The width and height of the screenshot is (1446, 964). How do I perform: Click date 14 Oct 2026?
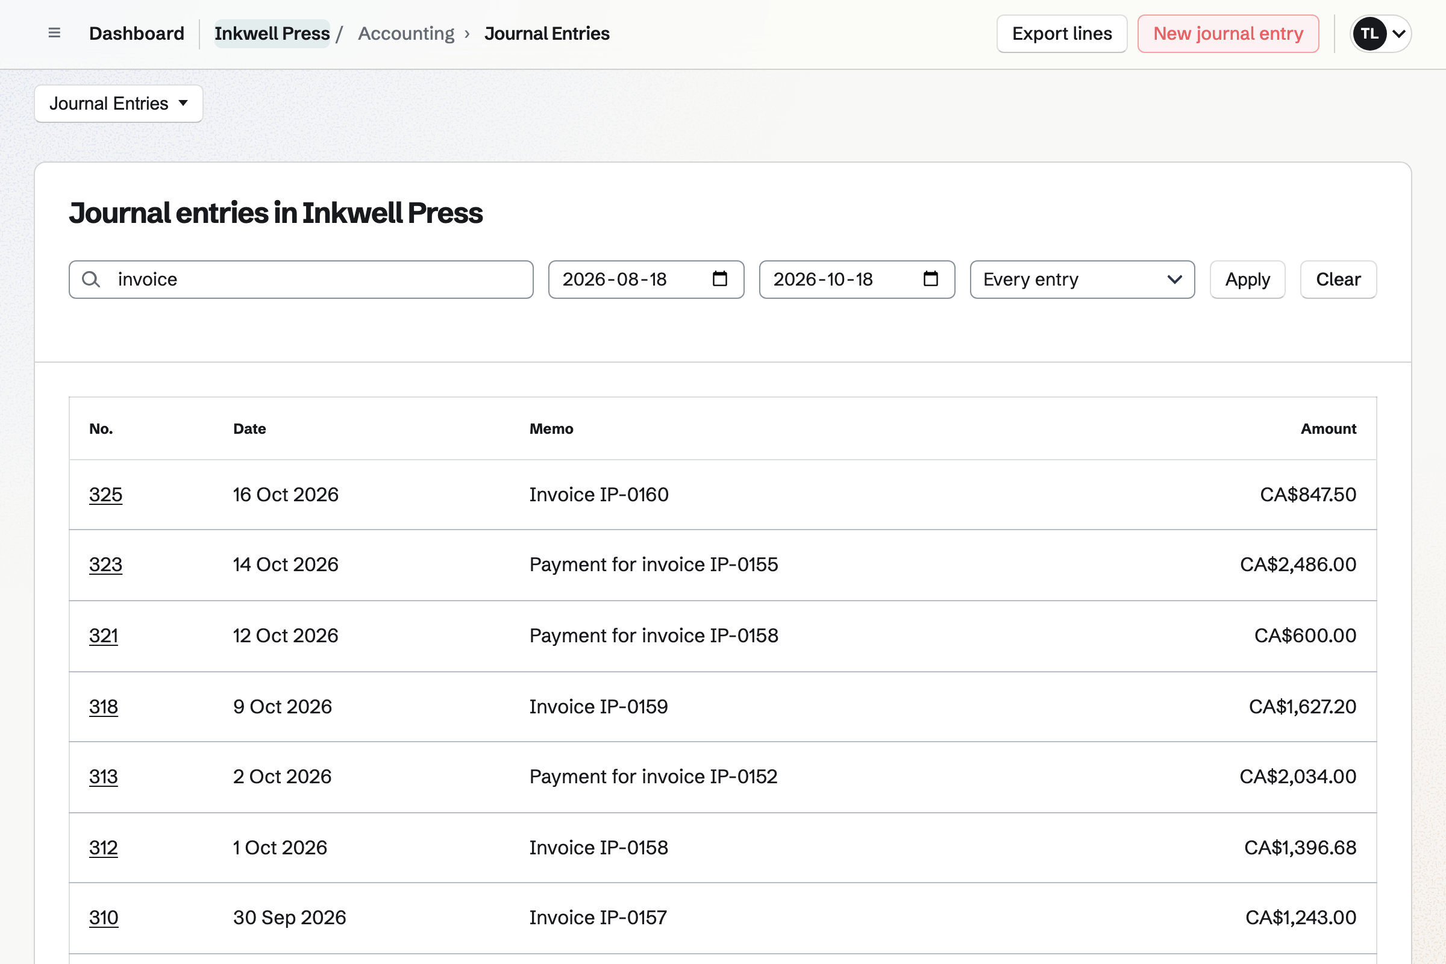pyautogui.click(x=286, y=565)
